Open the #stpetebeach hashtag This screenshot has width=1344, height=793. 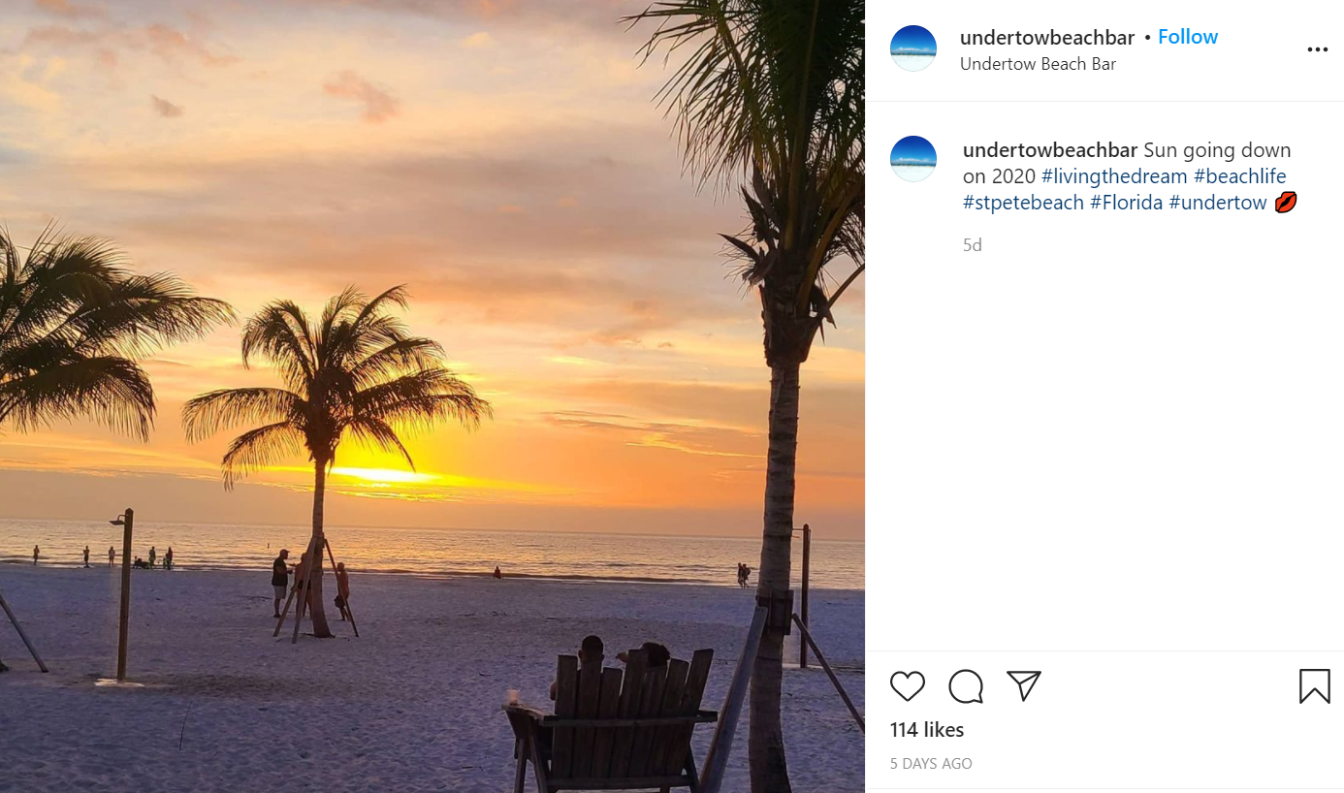[1023, 202]
